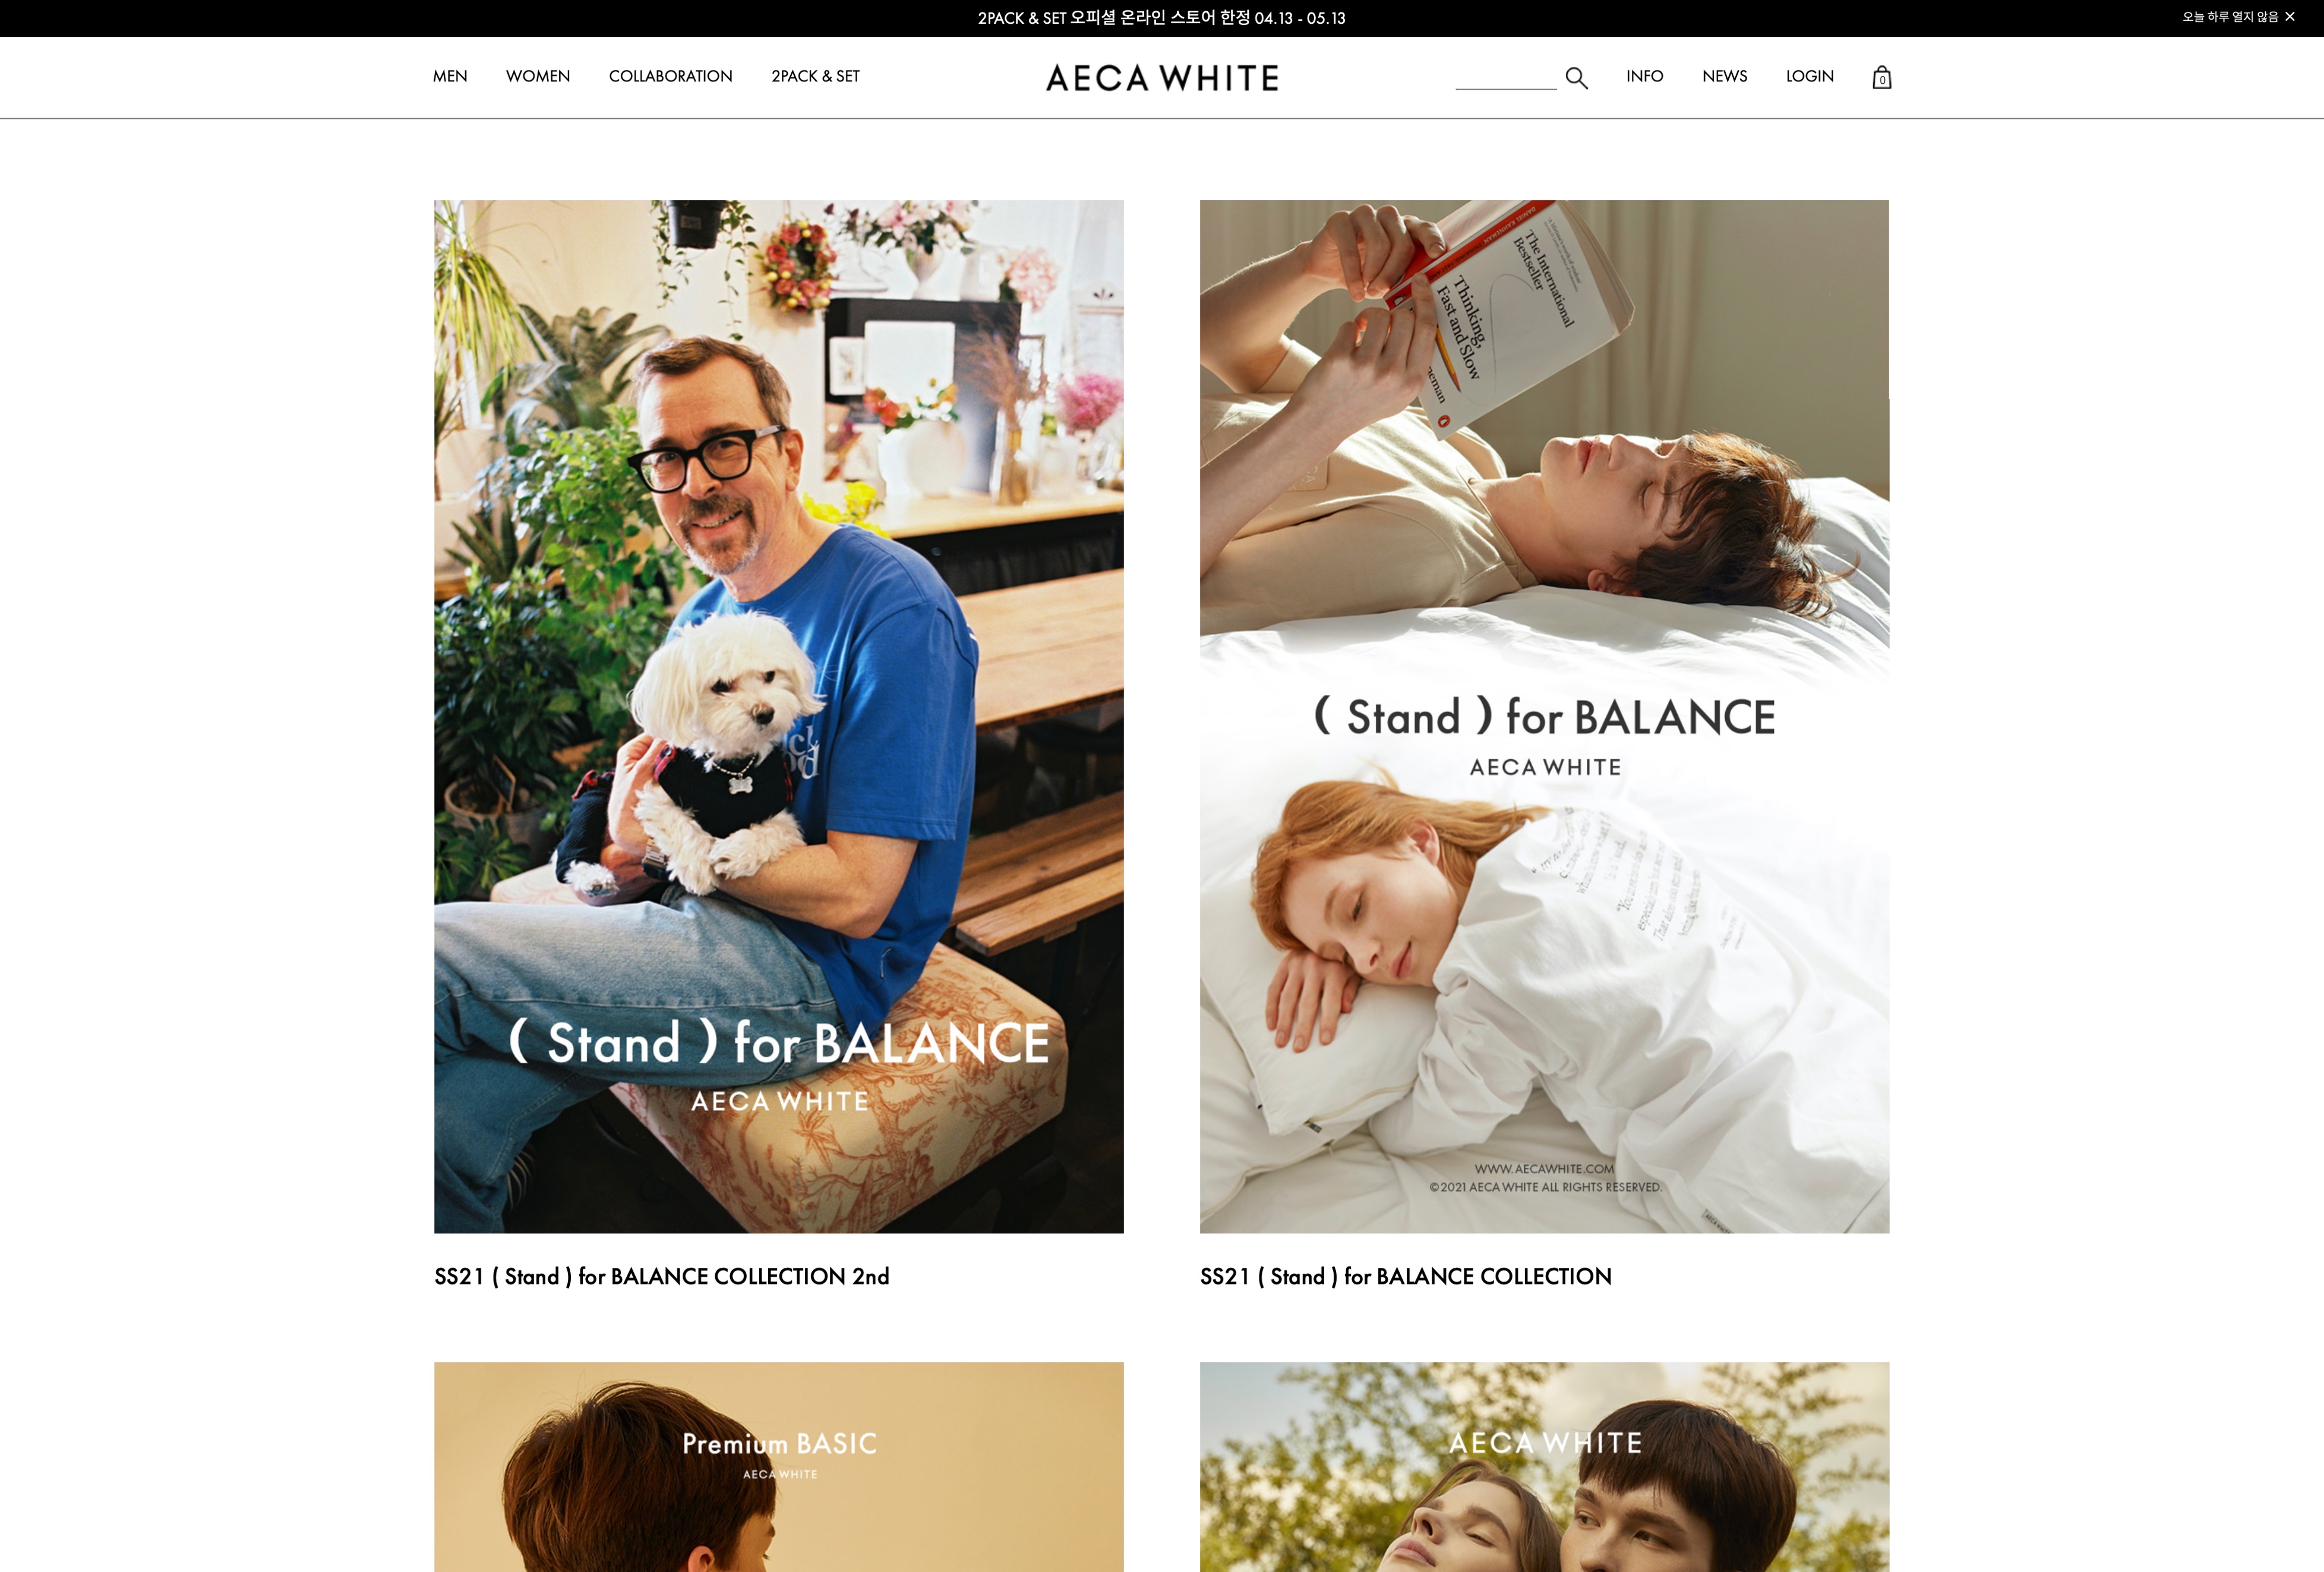Open the INFO page
2324x1572 pixels.
[x=1644, y=76]
